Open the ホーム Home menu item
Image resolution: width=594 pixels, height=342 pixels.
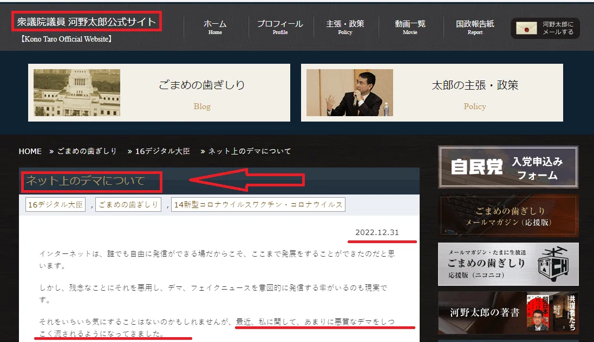[x=215, y=27]
